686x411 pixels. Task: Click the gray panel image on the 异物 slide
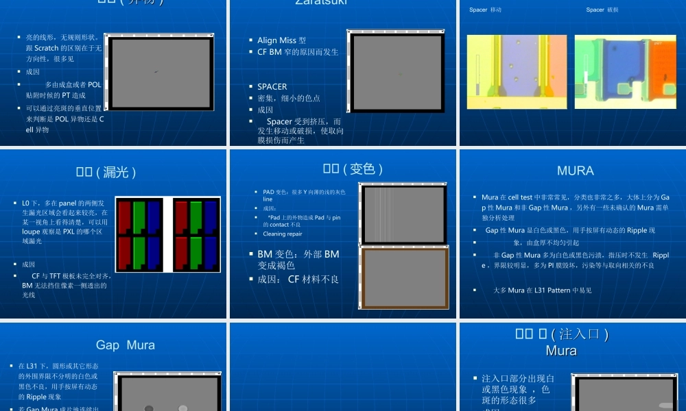point(159,72)
